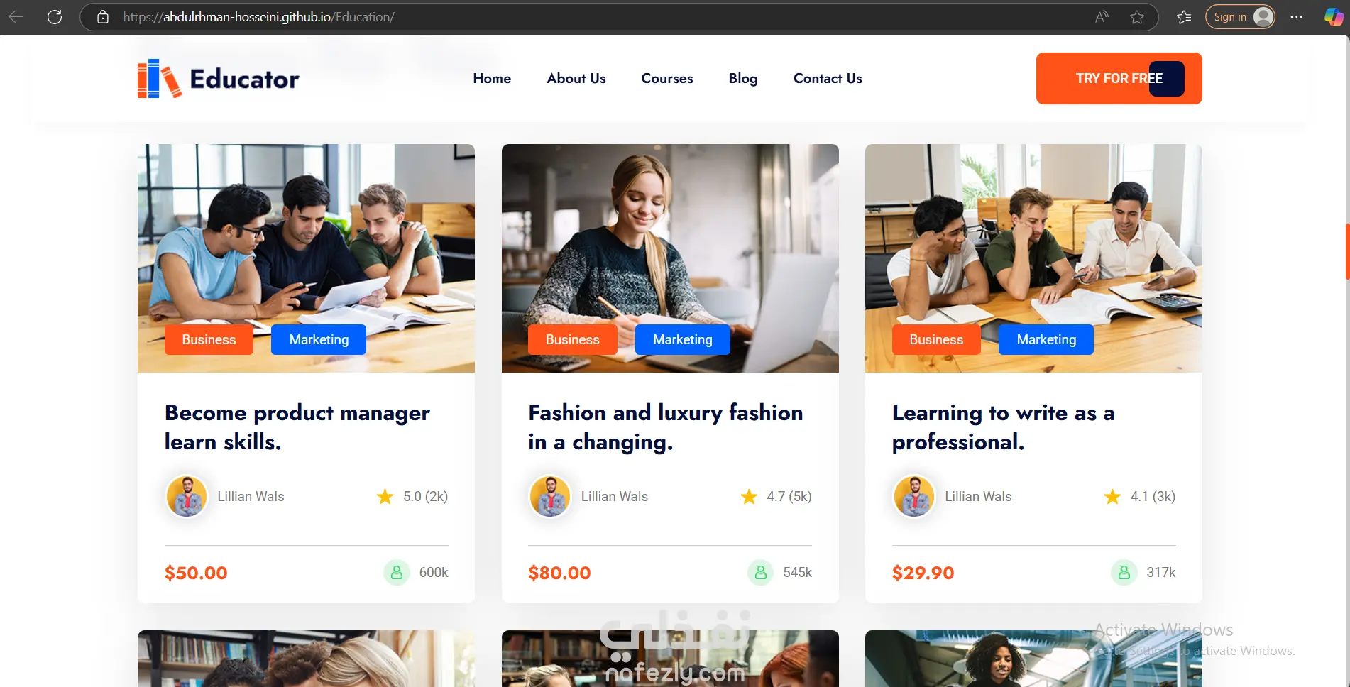Click the URL address bar field
Screen dimensions: 1350x687
point(603,17)
